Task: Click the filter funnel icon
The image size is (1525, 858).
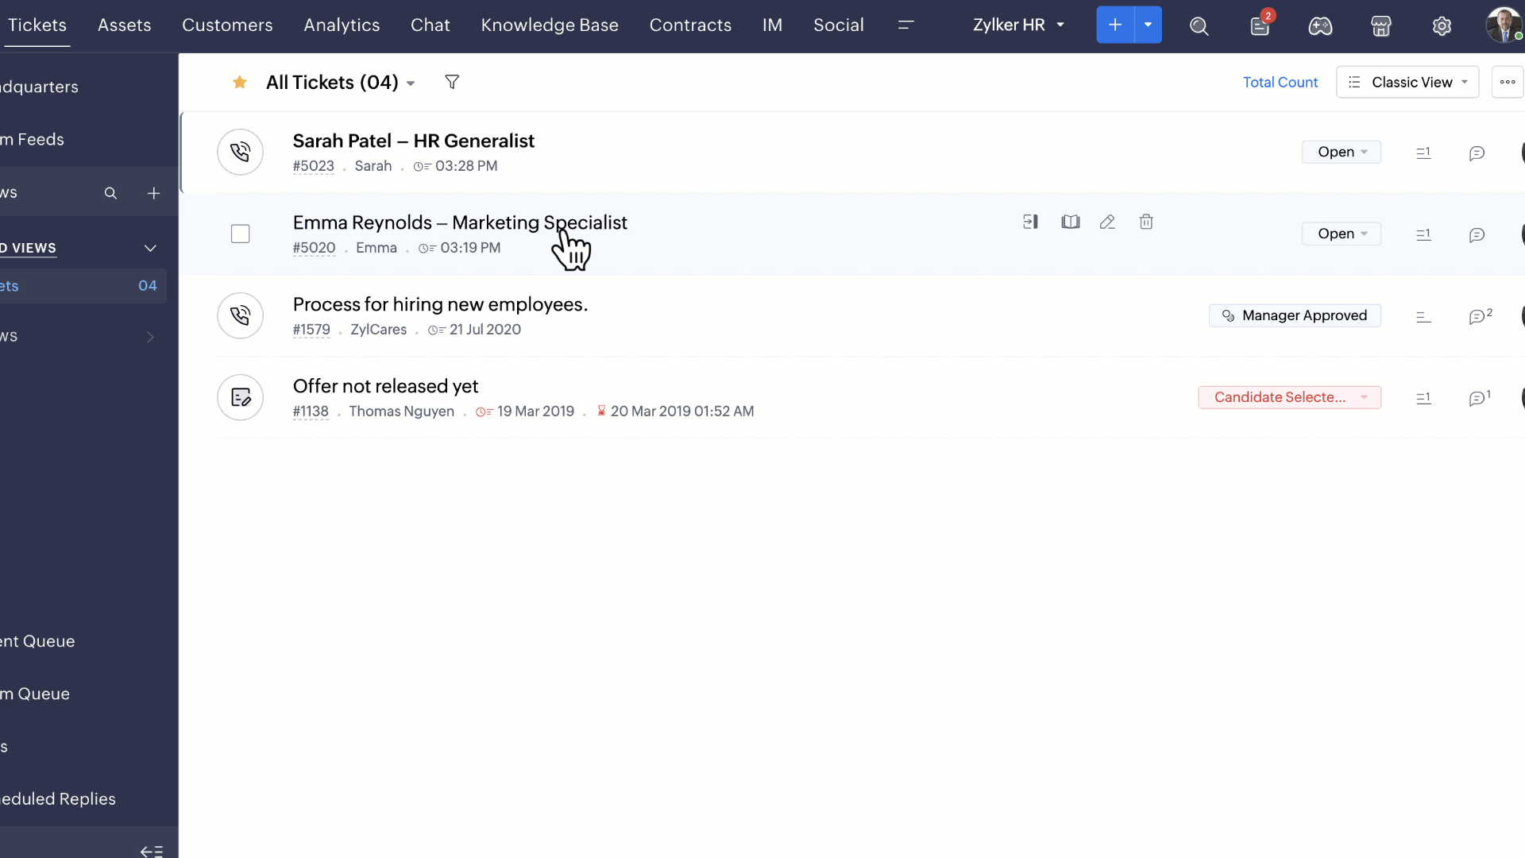Action: tap(452, 82)
